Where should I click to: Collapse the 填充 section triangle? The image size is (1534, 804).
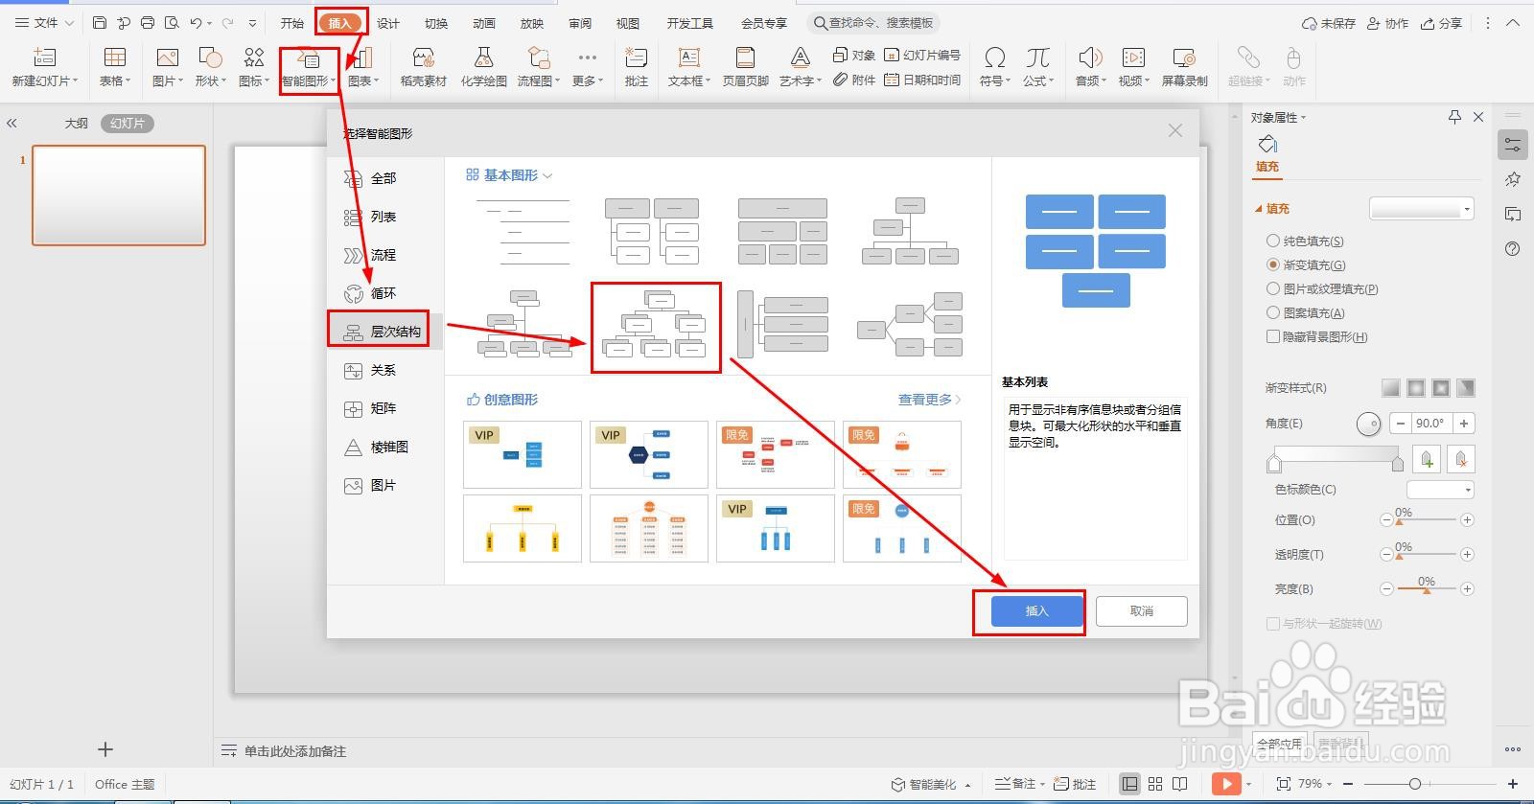point(1259,209)
